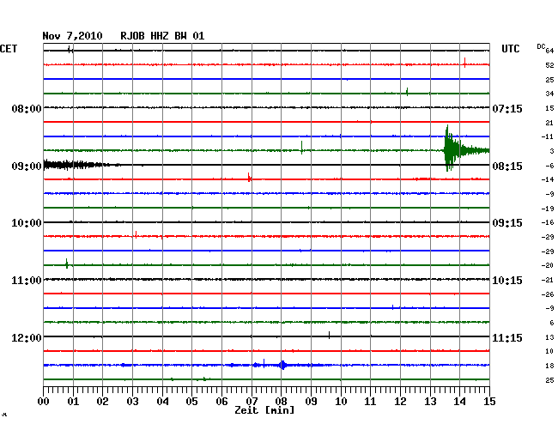Image resolution: width=558 pixels, height=424 pixels.
Task: Click minute tick label "07" on time axis
Action: point(252,402)
